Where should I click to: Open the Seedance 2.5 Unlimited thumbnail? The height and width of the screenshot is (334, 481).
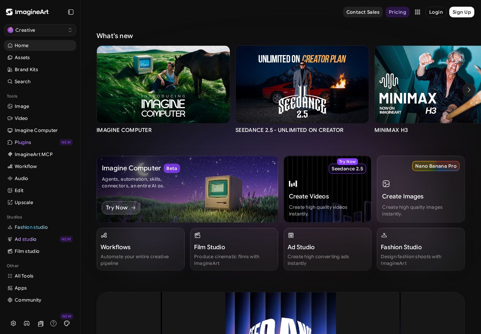(x=302, y=85)
